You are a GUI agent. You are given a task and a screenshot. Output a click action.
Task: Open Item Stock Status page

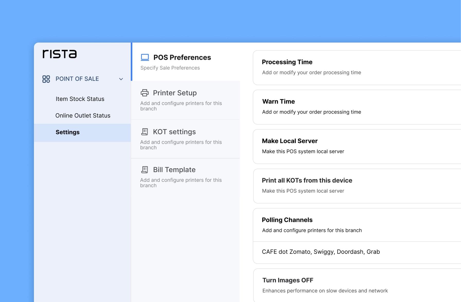[80, 99]
